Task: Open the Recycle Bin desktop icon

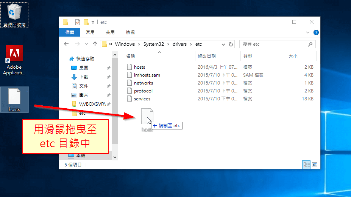Action: (x=14, y=15)
